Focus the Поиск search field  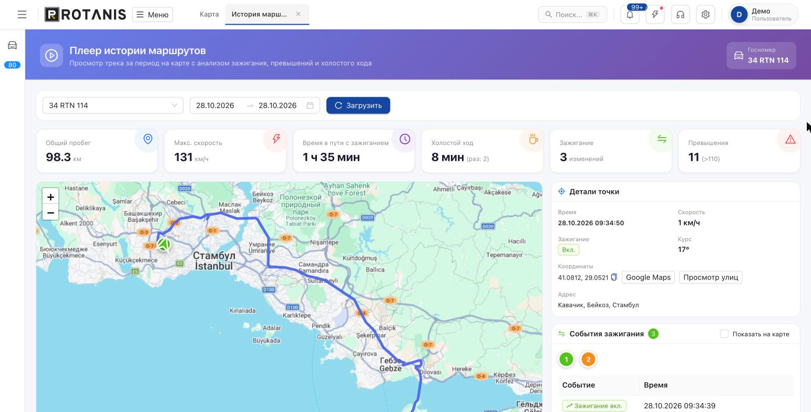(x=572, y=15)
